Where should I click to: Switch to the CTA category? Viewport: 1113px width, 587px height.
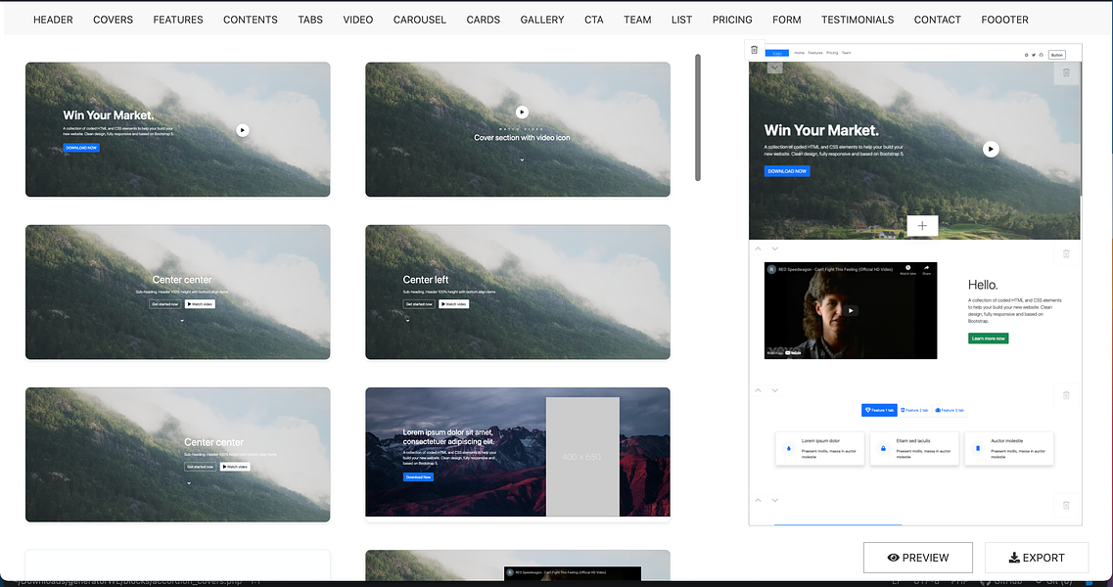594,20
